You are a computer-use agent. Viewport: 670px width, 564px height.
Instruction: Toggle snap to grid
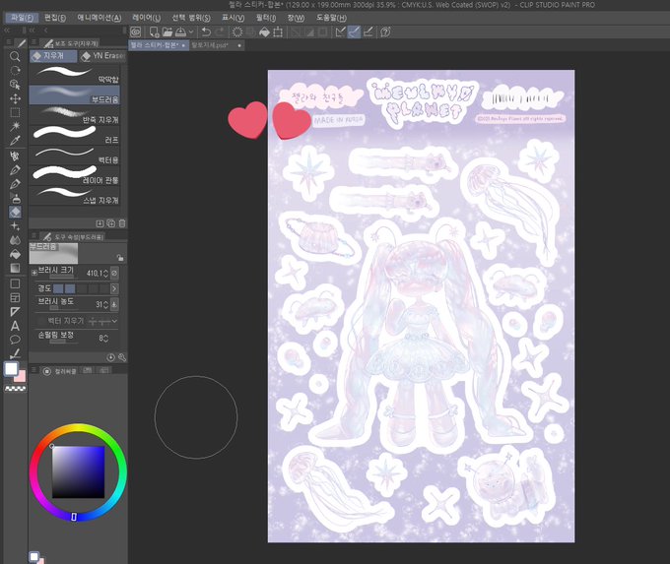(368, 32)
